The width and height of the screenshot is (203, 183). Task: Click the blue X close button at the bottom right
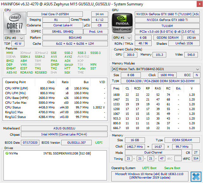tap(196, 176)
